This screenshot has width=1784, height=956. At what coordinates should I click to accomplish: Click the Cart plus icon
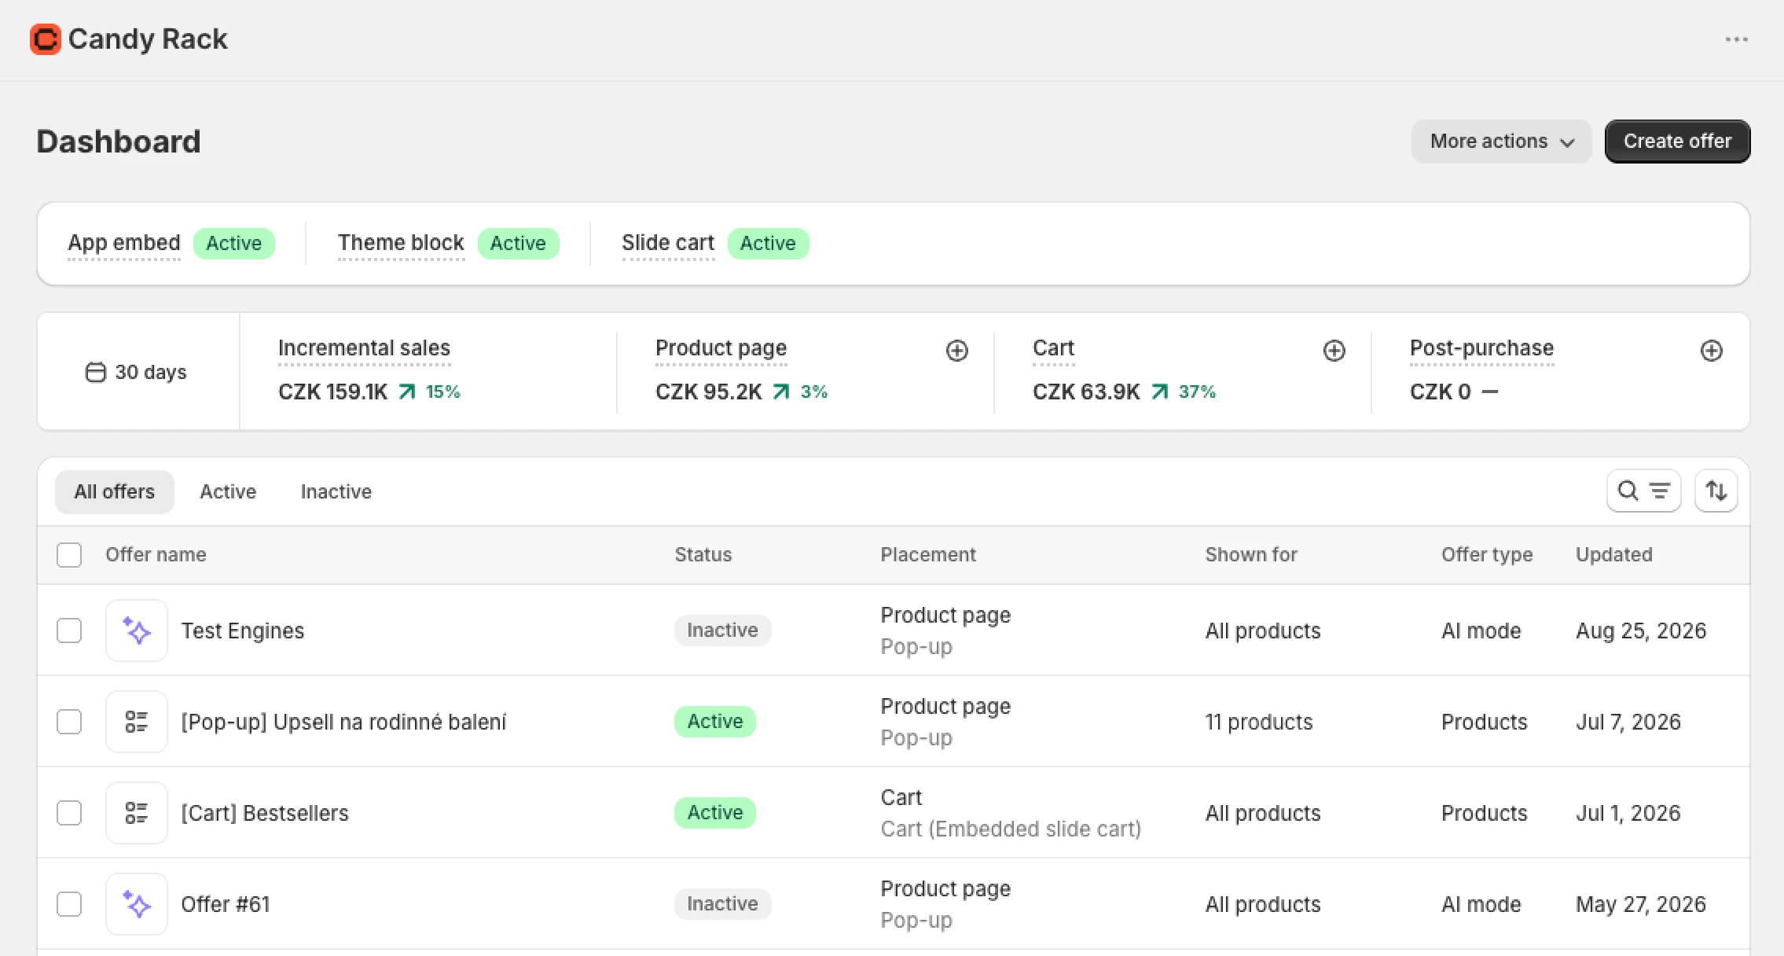tap(1334, 351)
